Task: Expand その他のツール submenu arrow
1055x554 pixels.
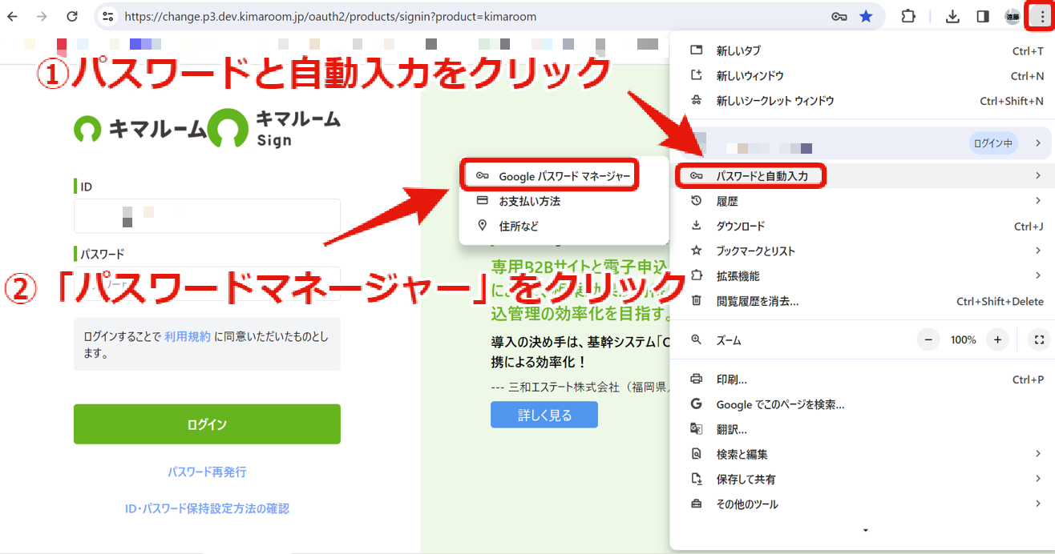Action: (x=1038, y=504)
